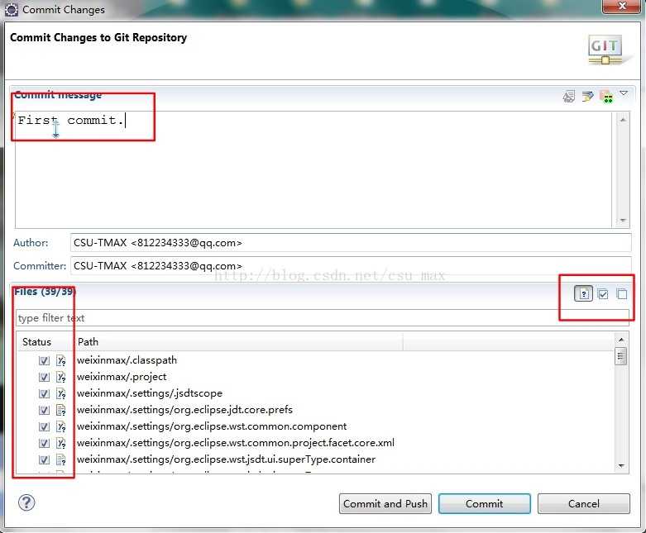The height and width of the screenshot is (533, 646).
Task: Click in the commit message text area
Action: point(313,169)
